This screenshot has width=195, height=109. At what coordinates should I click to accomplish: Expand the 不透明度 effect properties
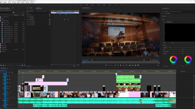26,16
